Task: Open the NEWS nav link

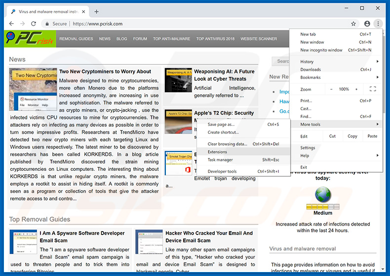Action: [105, 39]
